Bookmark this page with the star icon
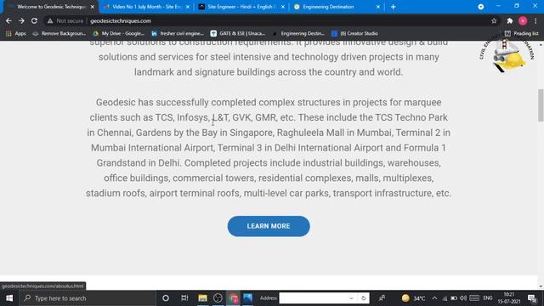This screenshot has width=544, height=306. click(494, 20)
